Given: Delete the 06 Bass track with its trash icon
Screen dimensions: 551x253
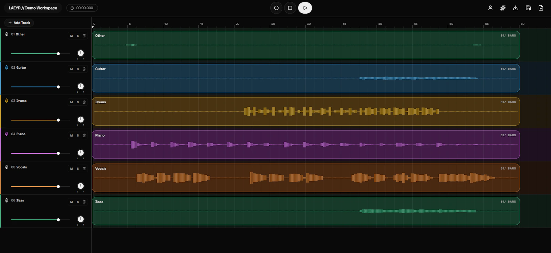Looking at the screenshot, I should pos(84,202).
